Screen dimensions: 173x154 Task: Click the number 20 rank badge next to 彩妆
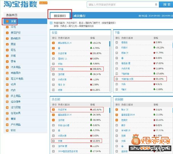click(7, 130)
